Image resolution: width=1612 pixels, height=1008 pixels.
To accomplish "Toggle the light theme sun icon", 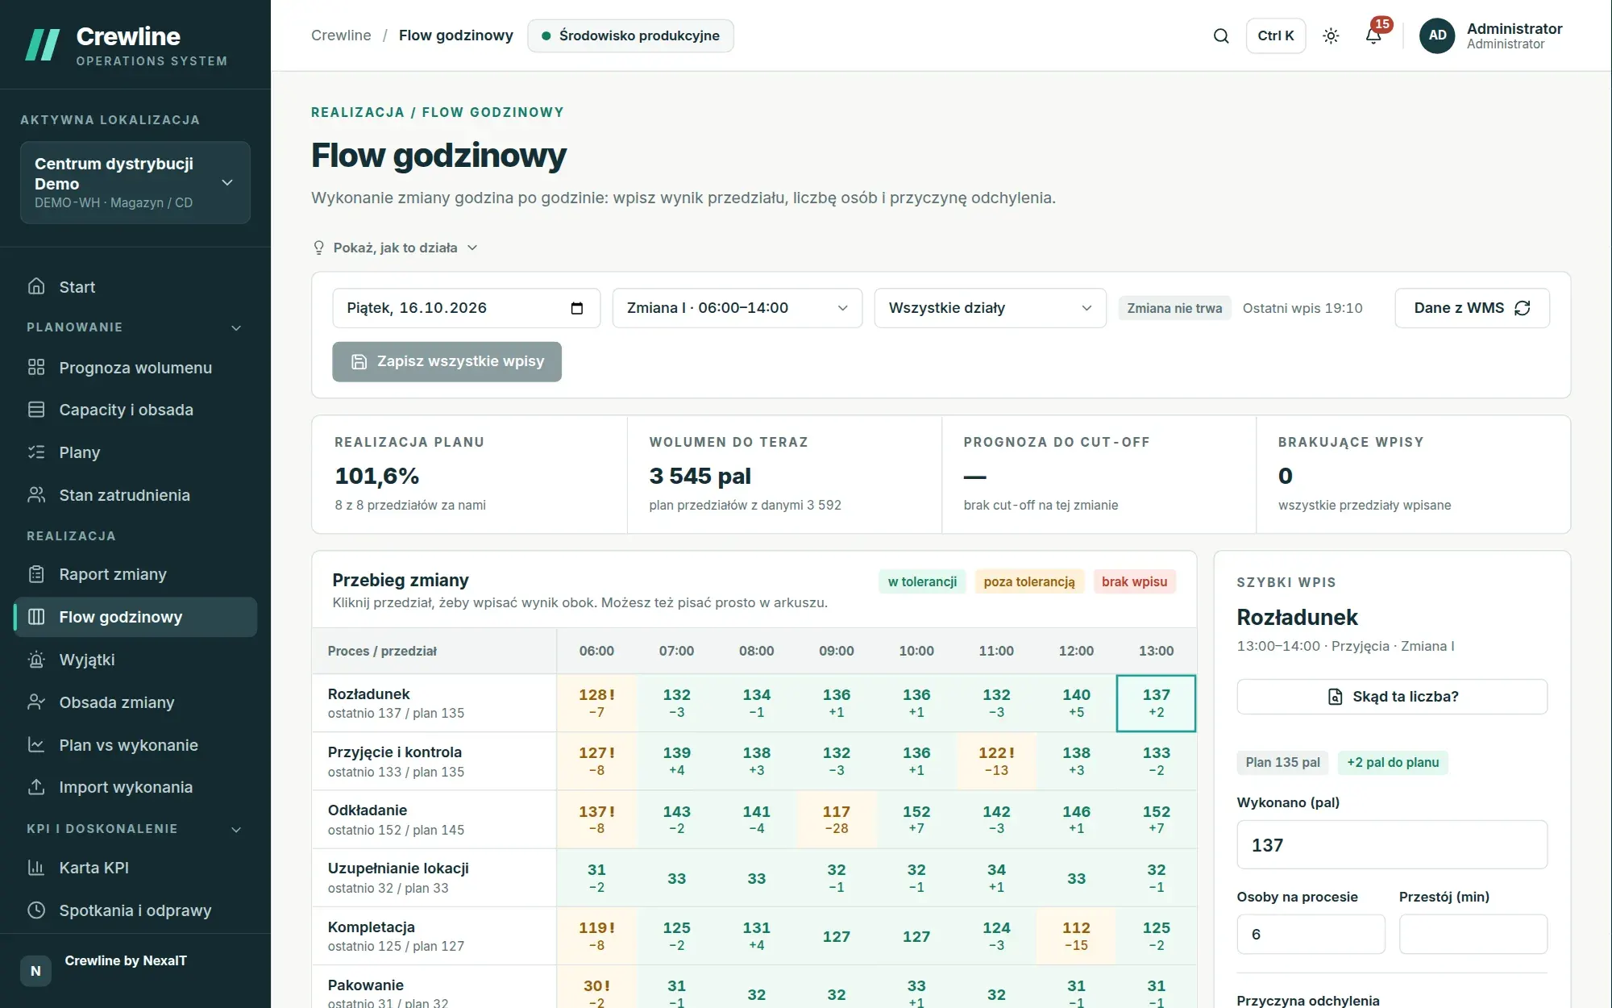I will pyautogui.click(x=1331, y=35).
